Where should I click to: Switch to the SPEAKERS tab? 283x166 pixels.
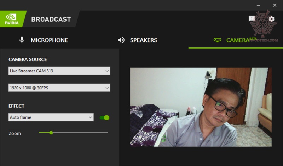144,40
